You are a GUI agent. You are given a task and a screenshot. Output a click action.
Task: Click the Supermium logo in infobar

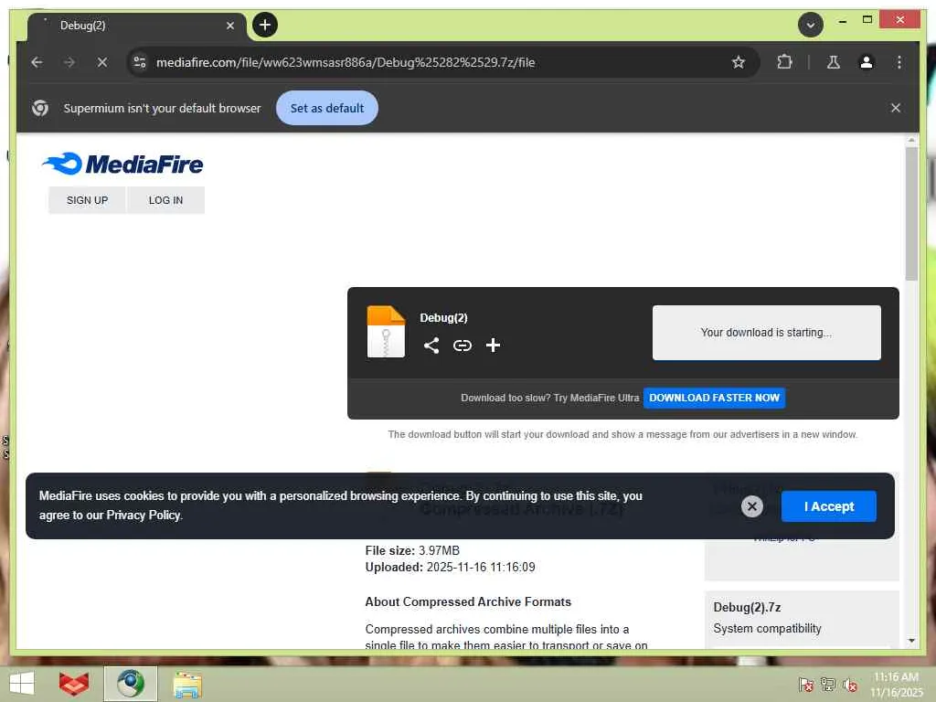point(40,108)
